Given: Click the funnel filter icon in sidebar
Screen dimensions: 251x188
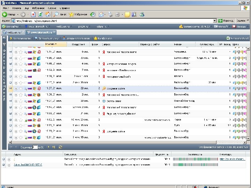Looking at the screenshot, I should pyautogui.click(x=4, y=45).
